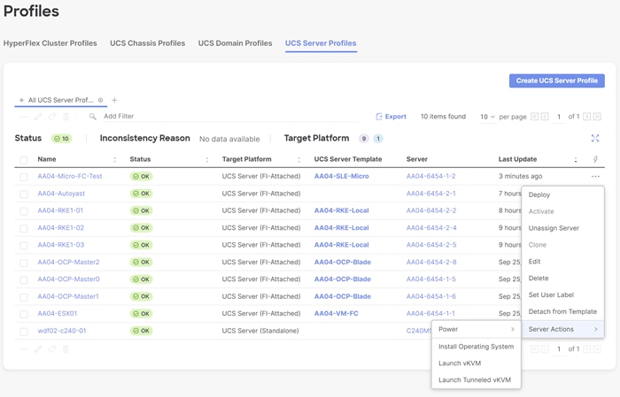Click the bottom toolbar trash icon
This screenshot has width=620, height=397.
point(66,349)
